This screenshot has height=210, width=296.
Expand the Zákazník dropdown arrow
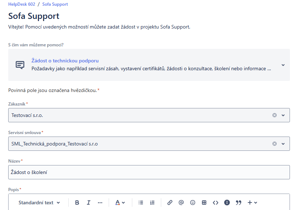[283, 115]
